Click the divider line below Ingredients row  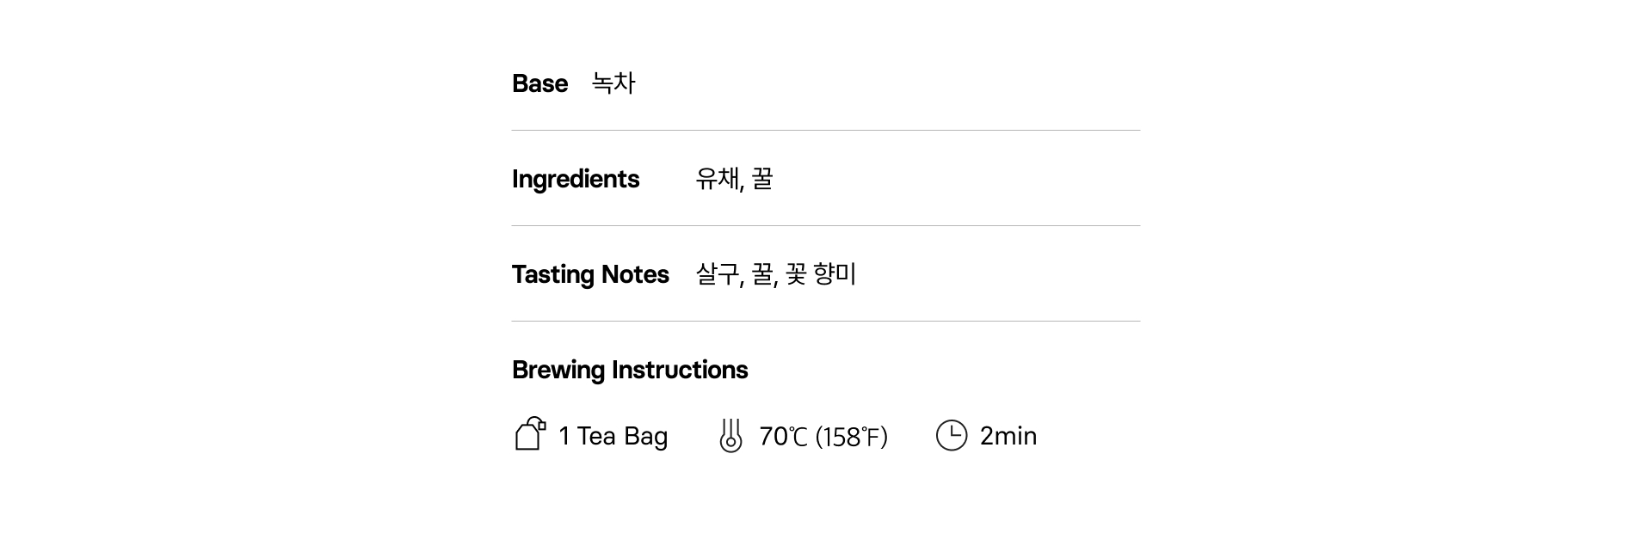825,226
